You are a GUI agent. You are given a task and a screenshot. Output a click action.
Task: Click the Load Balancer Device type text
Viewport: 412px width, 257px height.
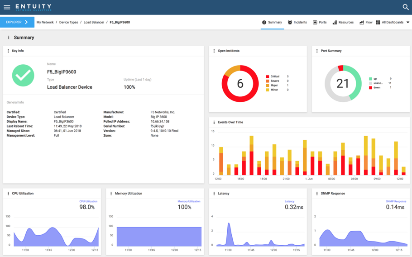coord(70,87)
